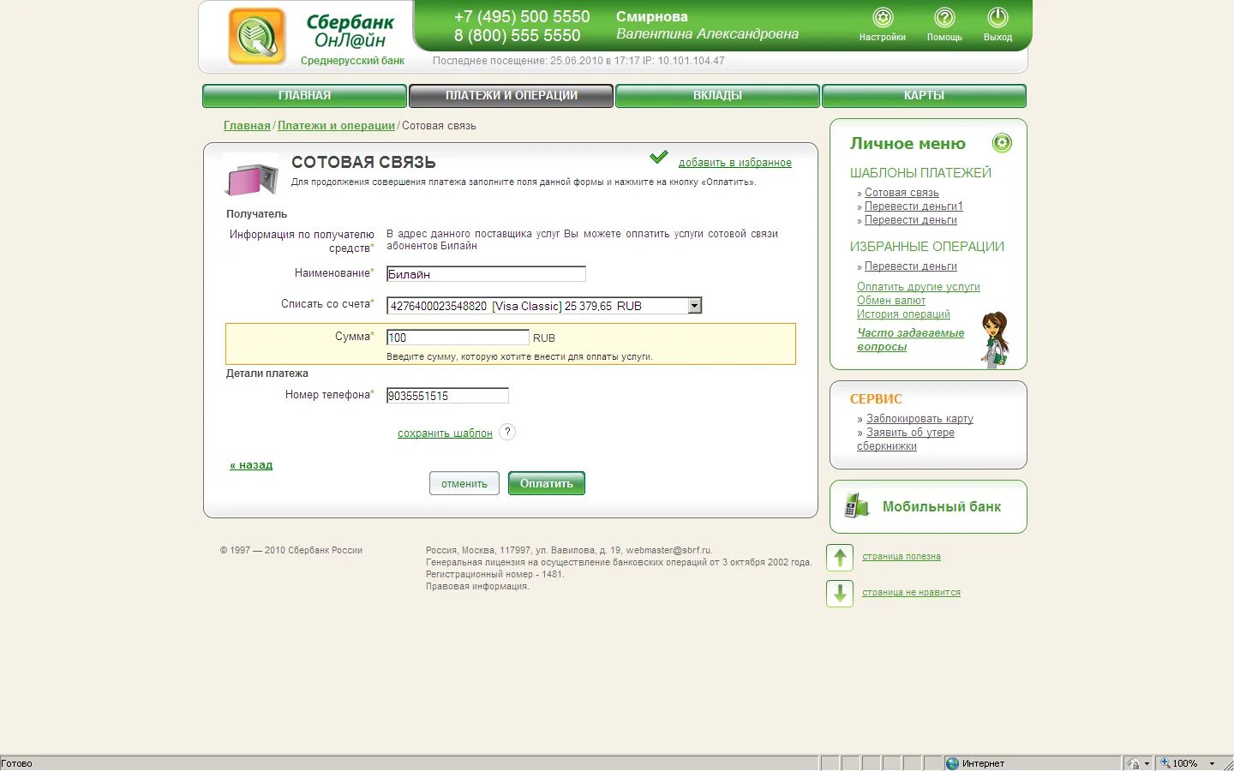The width and height of the screenshot is (1234, 771).
Task: Click the green down arrow page dislike icon
Action: click(840, 593)
